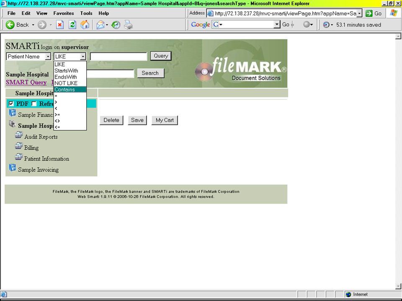Open the Patient Name field dropdown
The width and height of the screenshot is (402, 301).
48,56
